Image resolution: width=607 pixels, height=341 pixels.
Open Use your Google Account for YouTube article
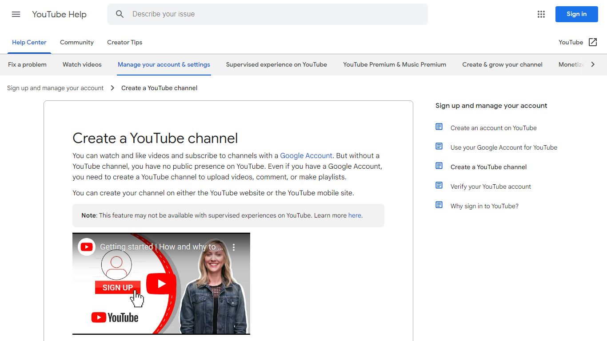(x=504, y=147)
